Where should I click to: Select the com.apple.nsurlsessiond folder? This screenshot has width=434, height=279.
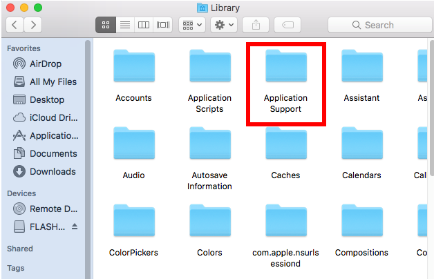click(x=286, y=236)
